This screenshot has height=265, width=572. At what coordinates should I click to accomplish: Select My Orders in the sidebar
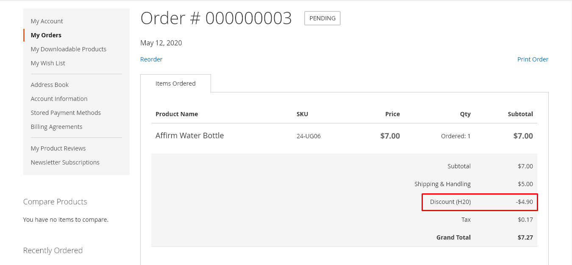point(46,35)
